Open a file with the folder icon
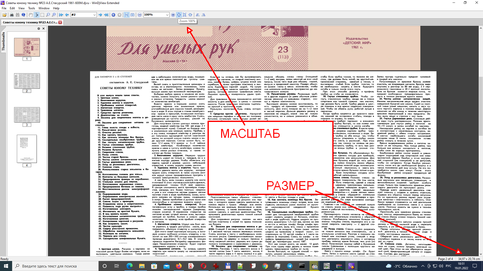 (x=5, y=15)
